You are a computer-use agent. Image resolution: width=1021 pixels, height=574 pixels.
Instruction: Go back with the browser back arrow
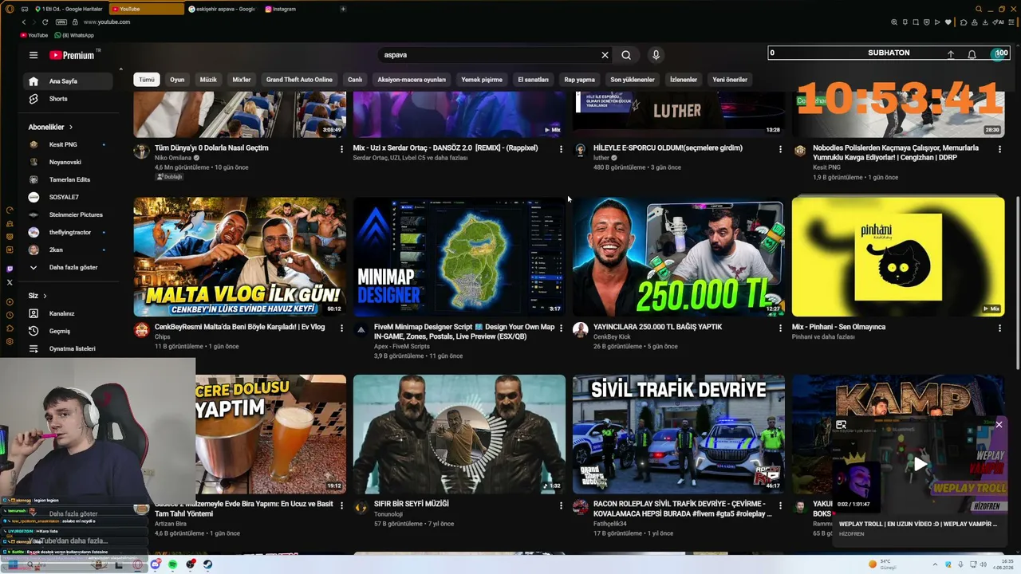click(x=24, y=22)
